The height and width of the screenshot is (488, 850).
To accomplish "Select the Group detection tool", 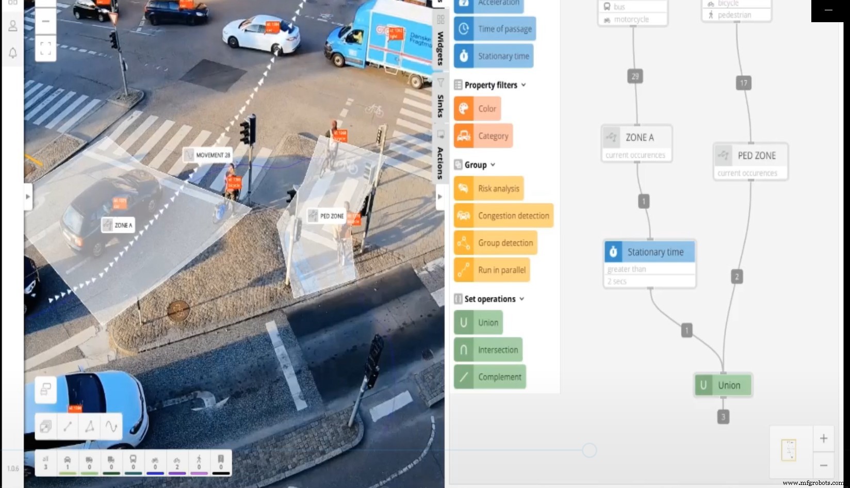I will tap(495, 242).
